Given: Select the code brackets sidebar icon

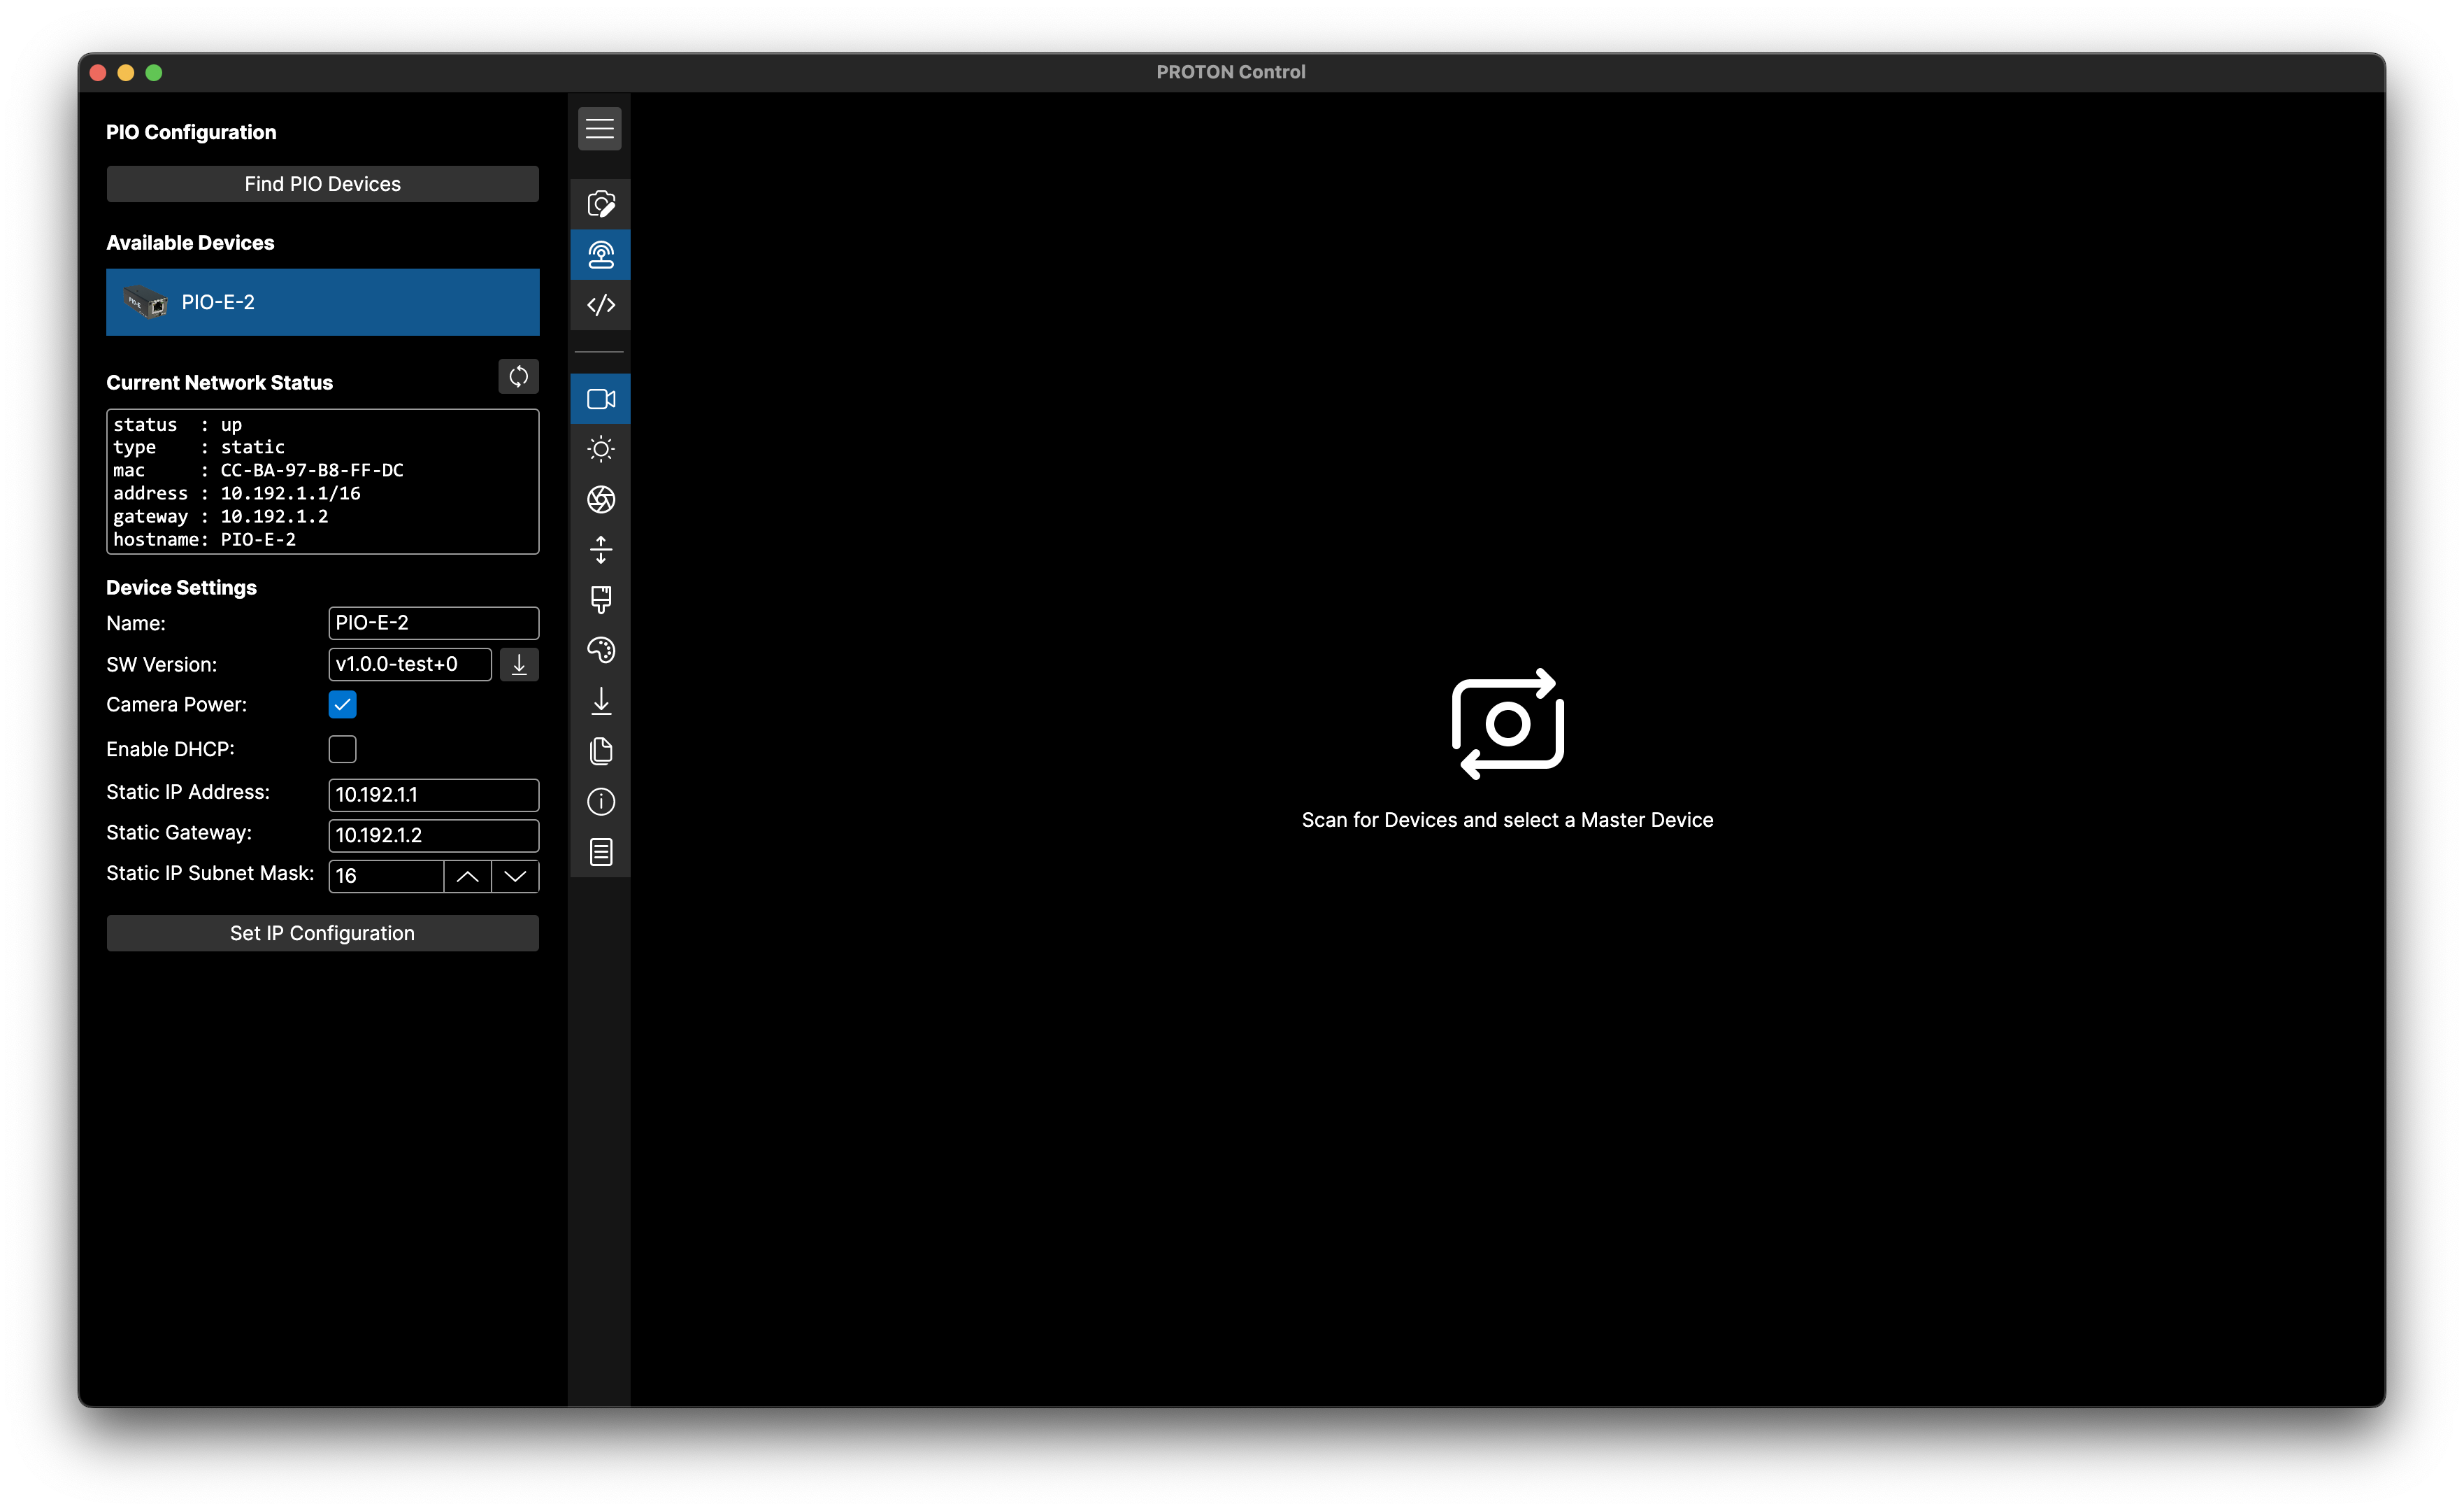Looking at the screenshot, I should [x=600, y=304].
